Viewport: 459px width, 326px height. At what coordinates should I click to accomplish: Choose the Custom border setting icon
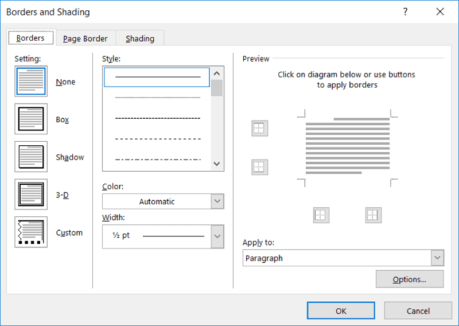(31, 232)
